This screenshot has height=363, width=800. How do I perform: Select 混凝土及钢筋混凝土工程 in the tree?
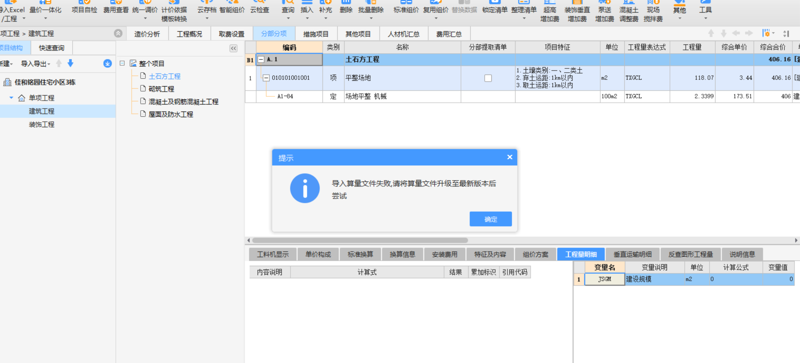tap(183, 101)
